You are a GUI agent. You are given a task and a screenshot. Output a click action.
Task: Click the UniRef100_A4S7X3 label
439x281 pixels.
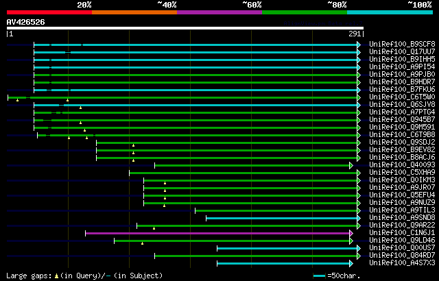[402, 263]
